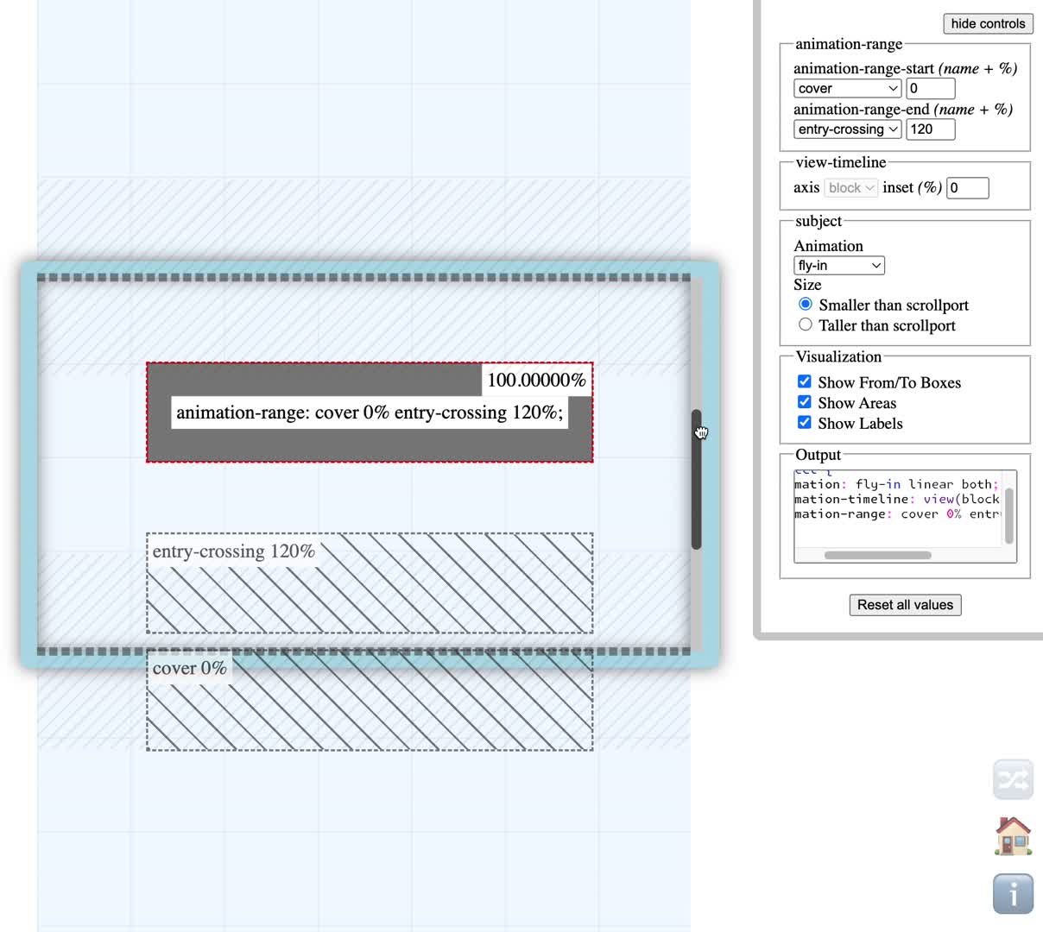The width and height of the screenshot is (1043, 932).
Task: Select Taller than scrollport option
Action: 806,324
